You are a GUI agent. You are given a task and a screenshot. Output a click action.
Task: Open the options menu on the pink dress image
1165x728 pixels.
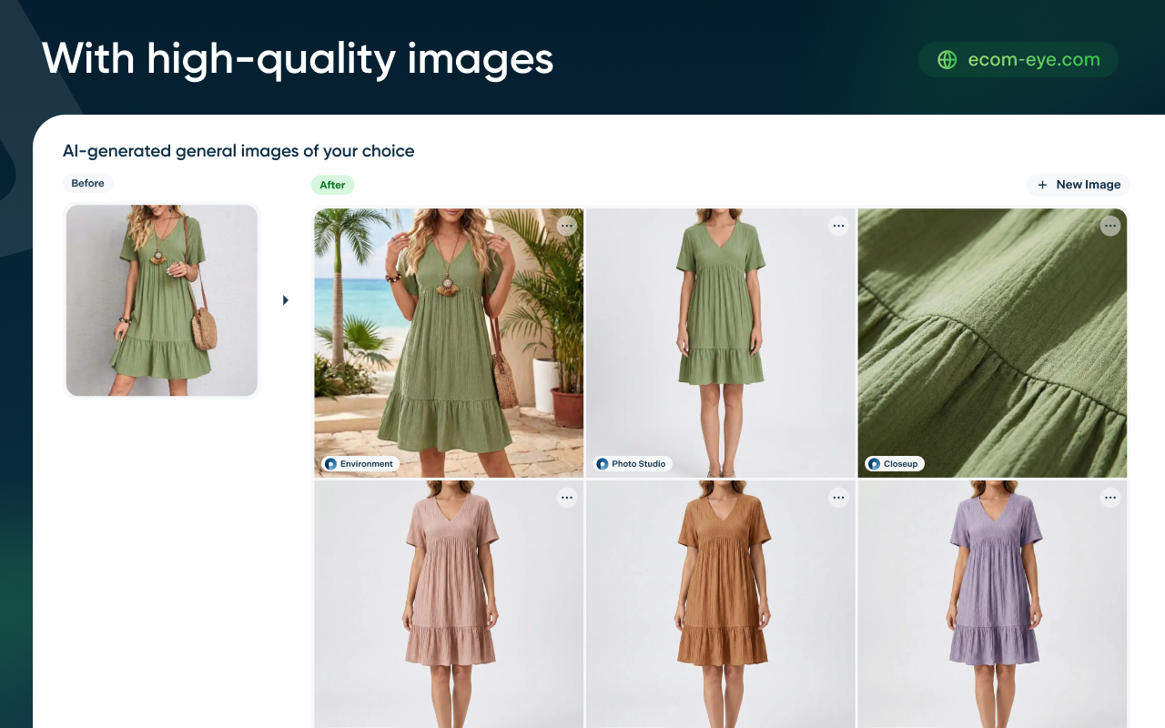[566, 497]
